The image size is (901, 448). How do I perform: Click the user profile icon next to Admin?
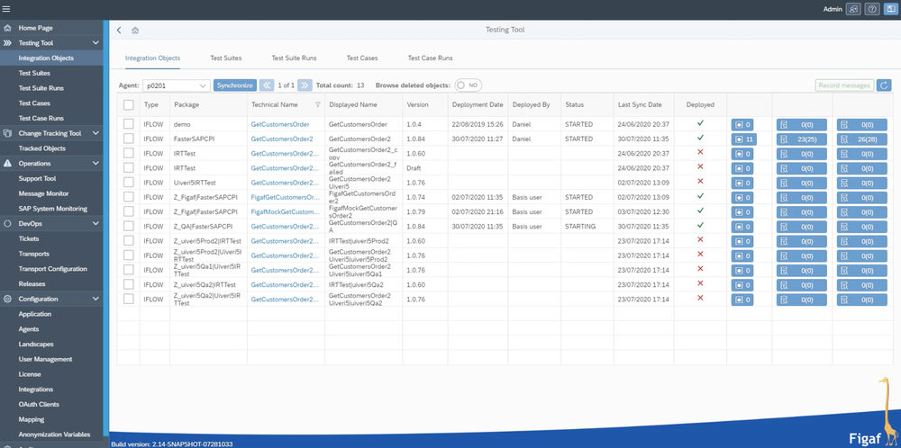[x=854, y=9]
